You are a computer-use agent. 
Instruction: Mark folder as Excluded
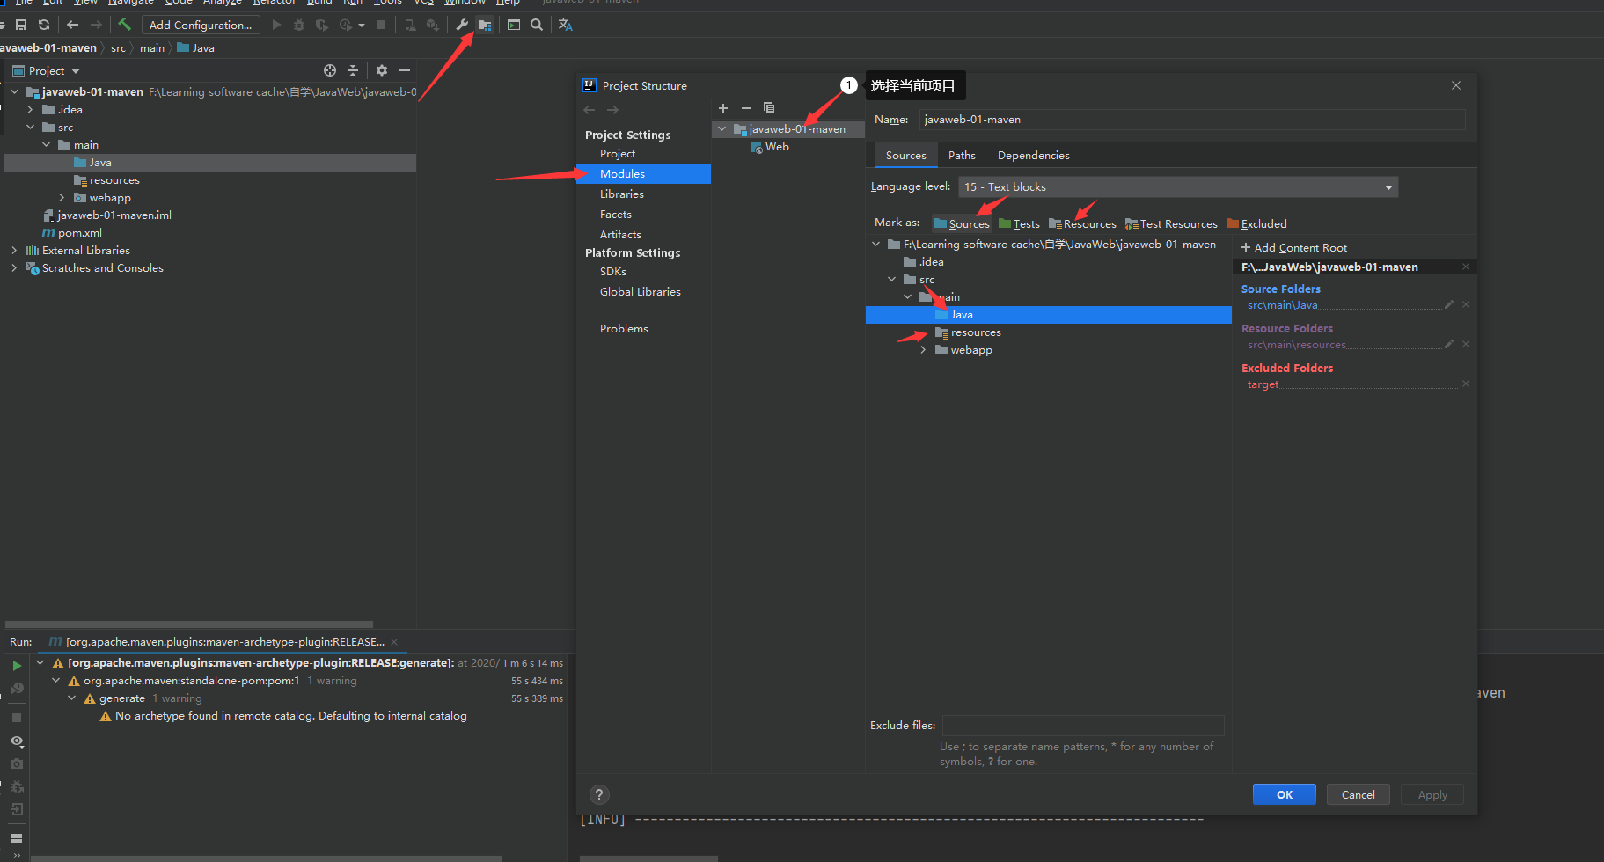(x=1256, y=223)
